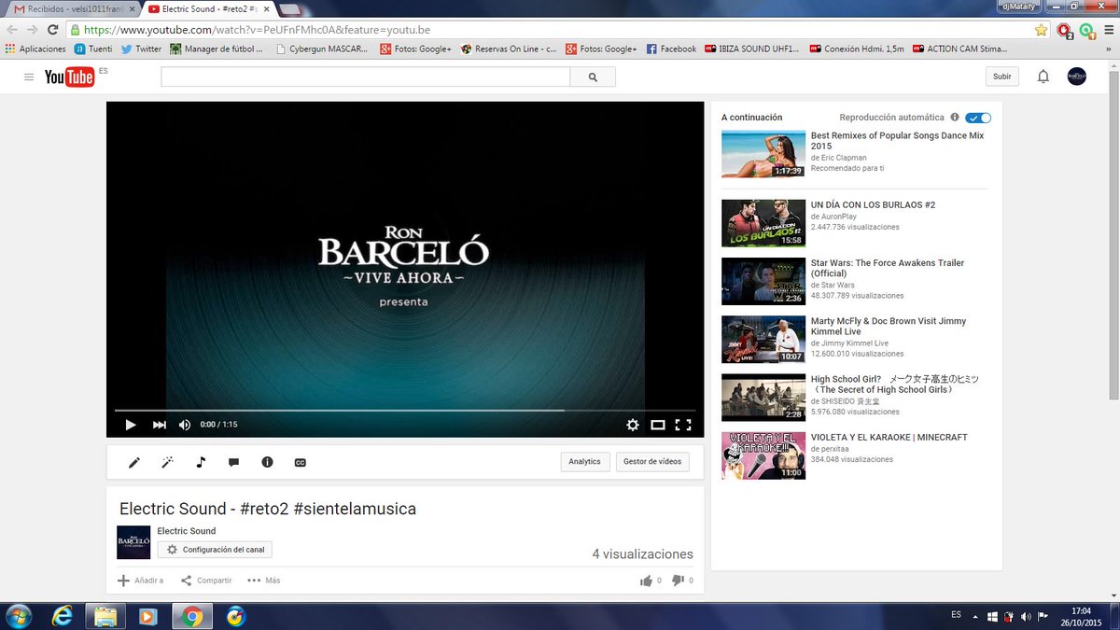
Task: Open the video info pencil editor
Action: (134, 462)
